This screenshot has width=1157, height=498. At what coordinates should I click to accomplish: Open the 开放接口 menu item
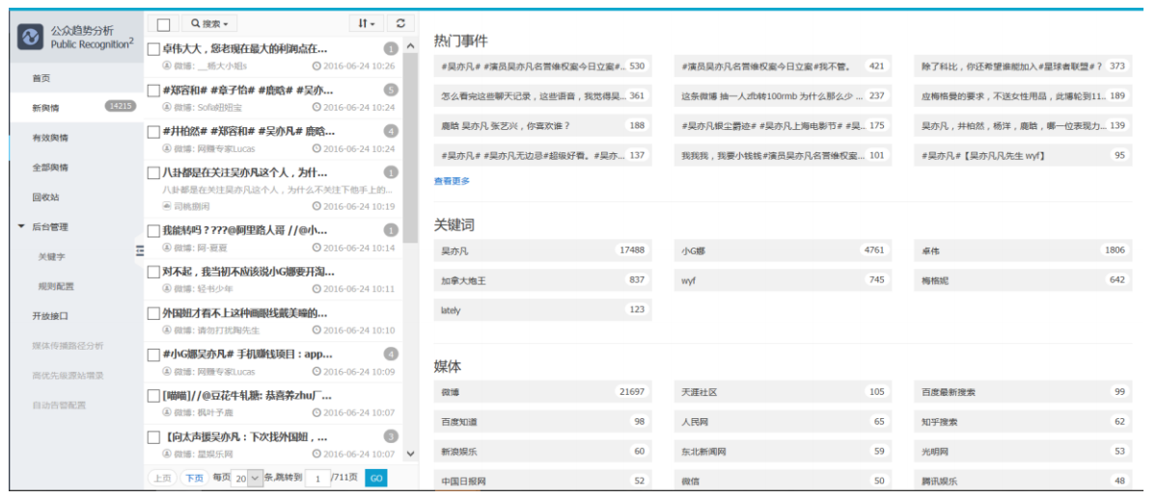50,316
